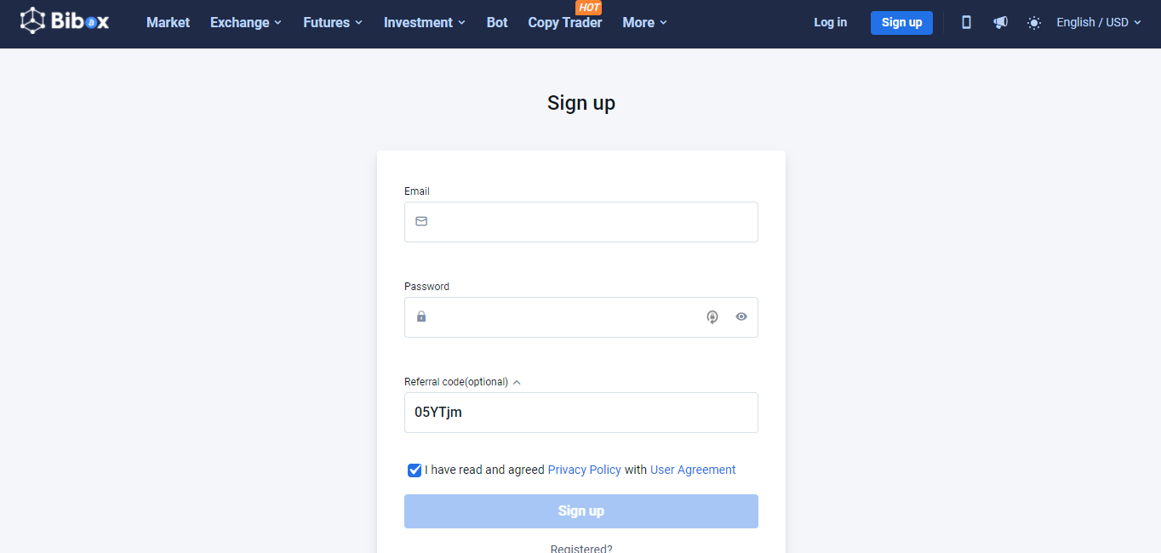Viewport: 1161px width, 553px height.
Task: Expand the Exchange dropdown menu
Action: click(x=246, y=23)
